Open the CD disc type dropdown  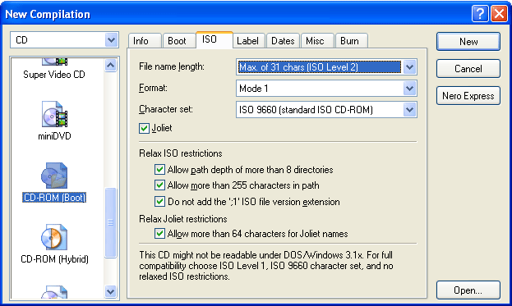pyautogui.click(x=111, y=40)
